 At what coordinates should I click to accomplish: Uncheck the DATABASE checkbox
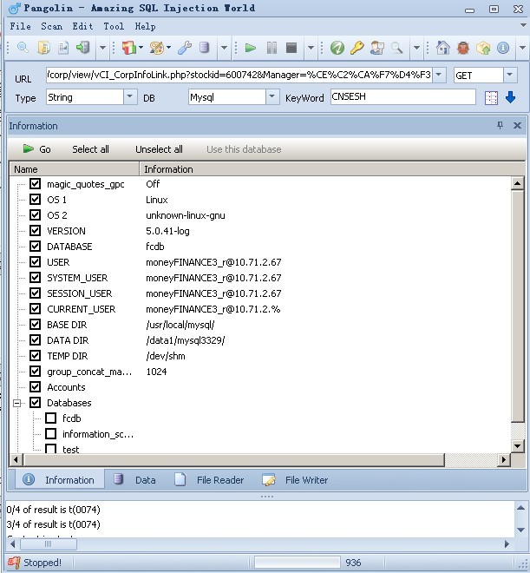[35, 246]
